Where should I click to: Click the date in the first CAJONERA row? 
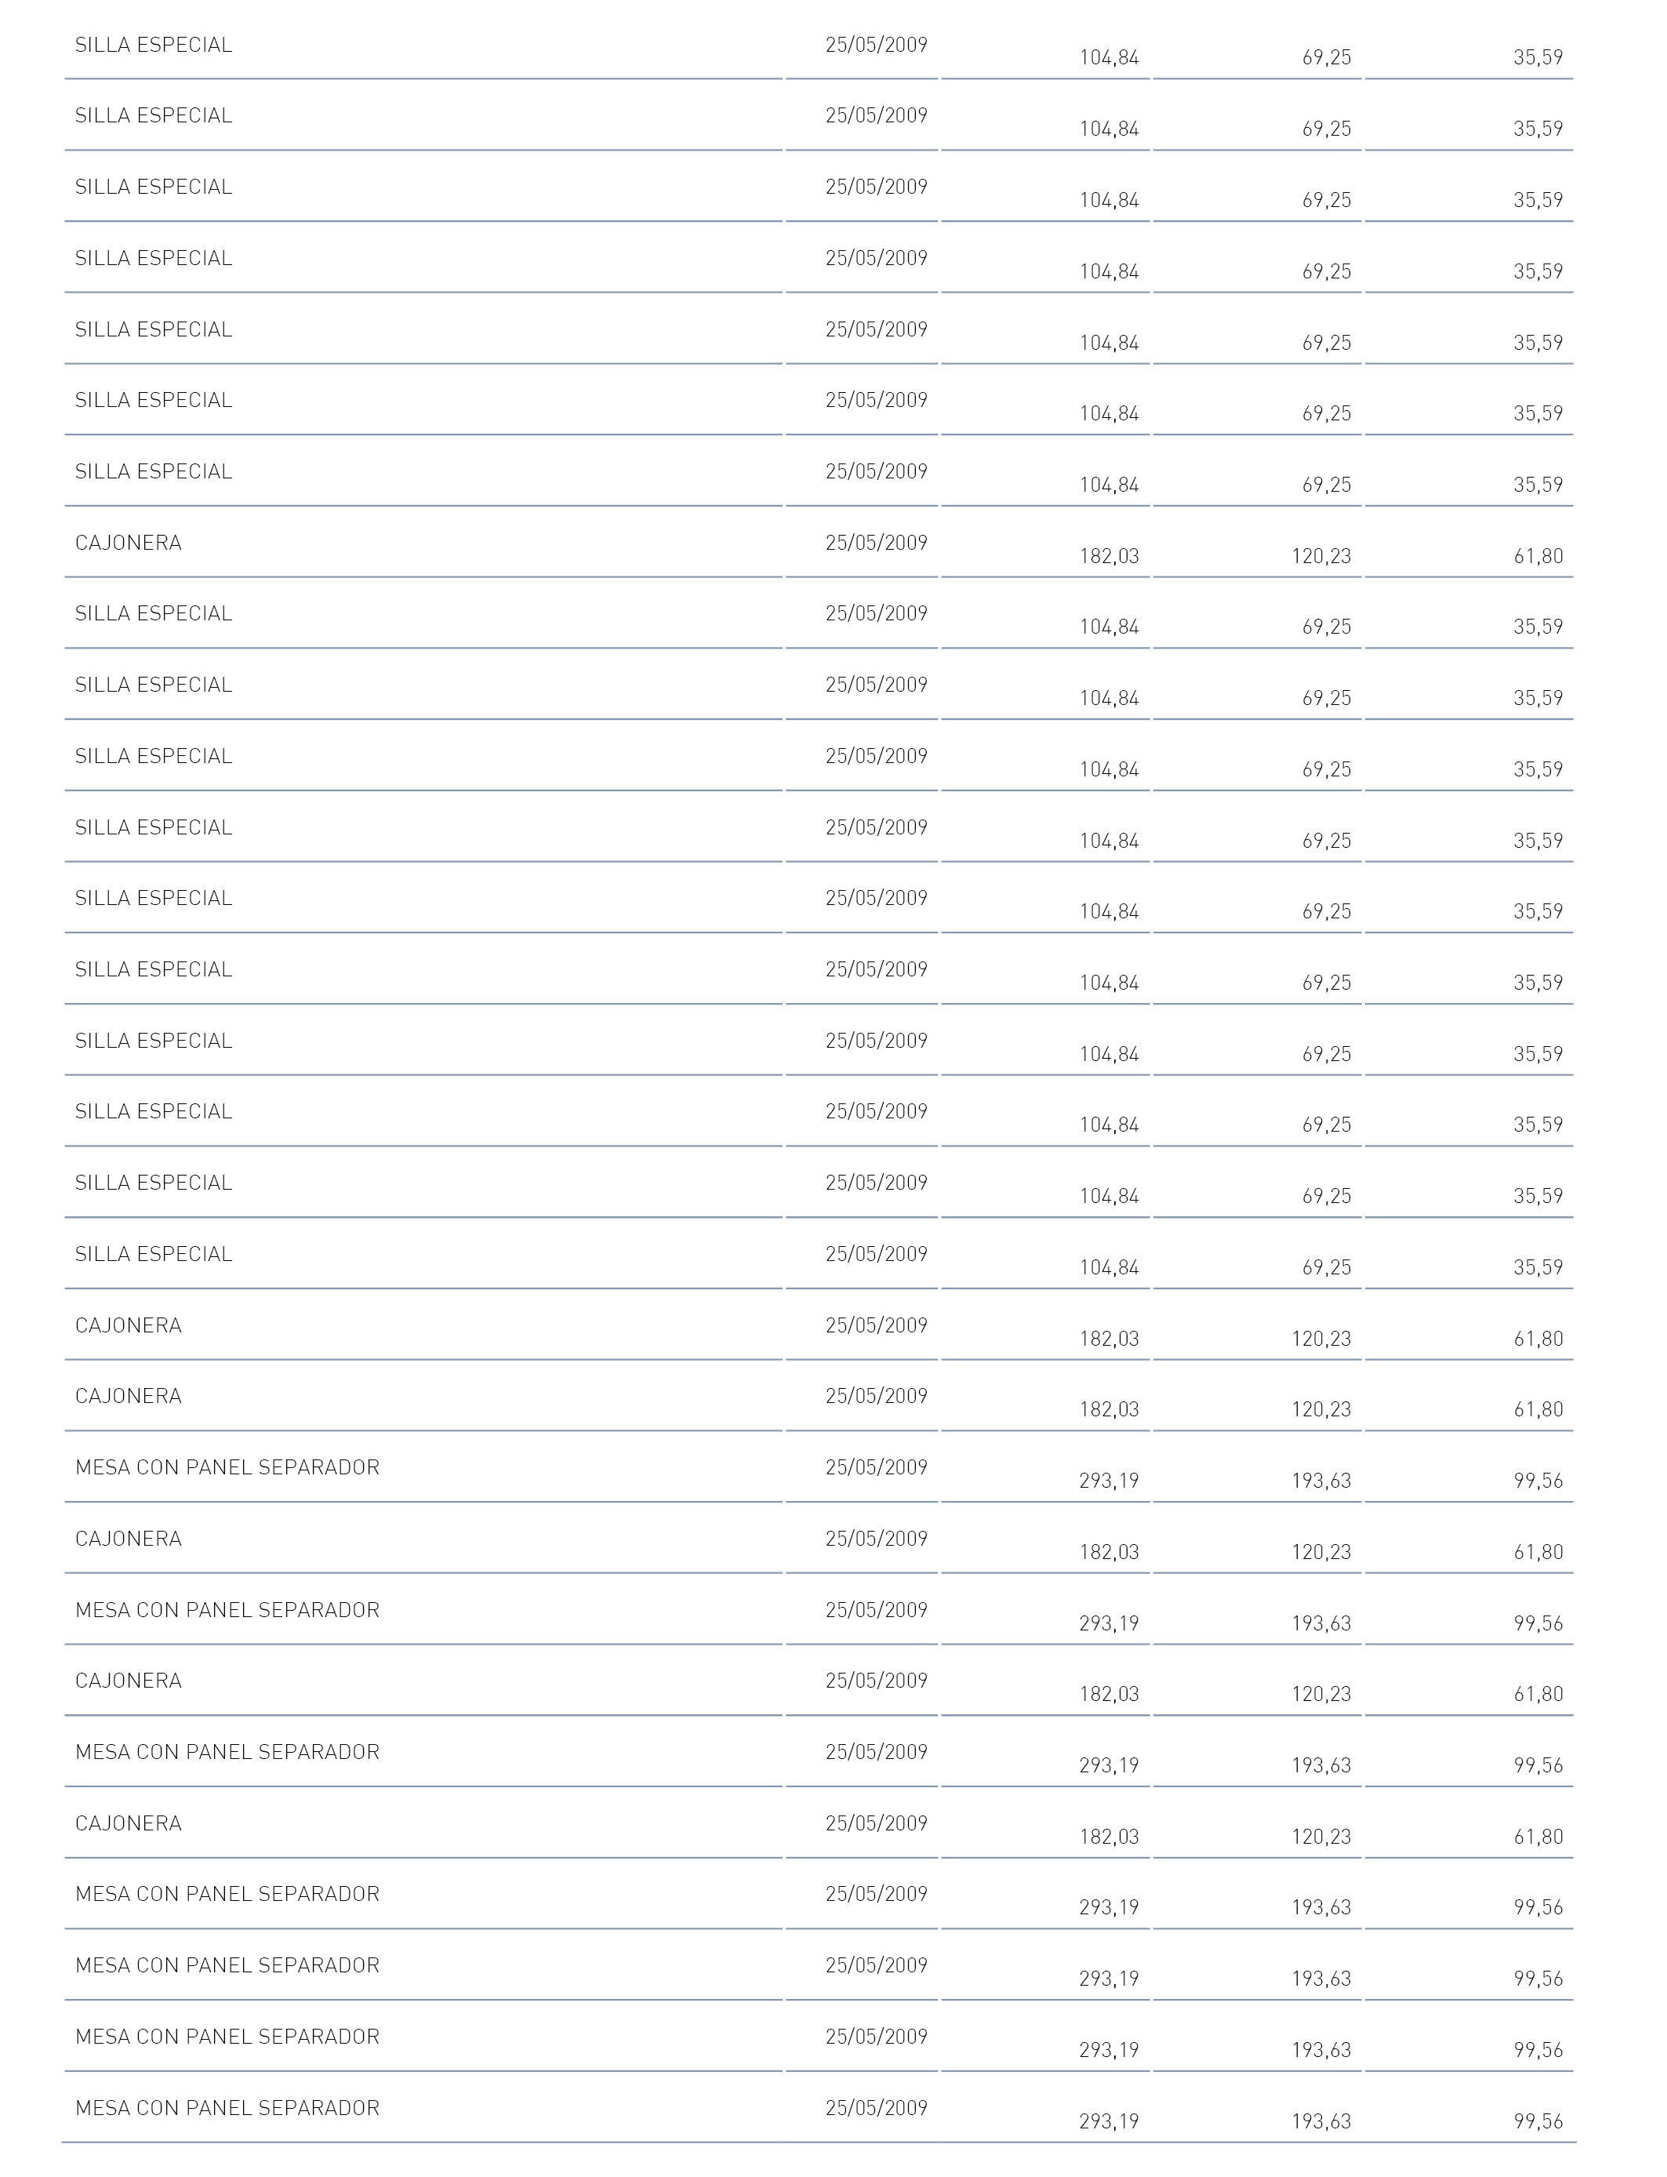coord(876,543)
